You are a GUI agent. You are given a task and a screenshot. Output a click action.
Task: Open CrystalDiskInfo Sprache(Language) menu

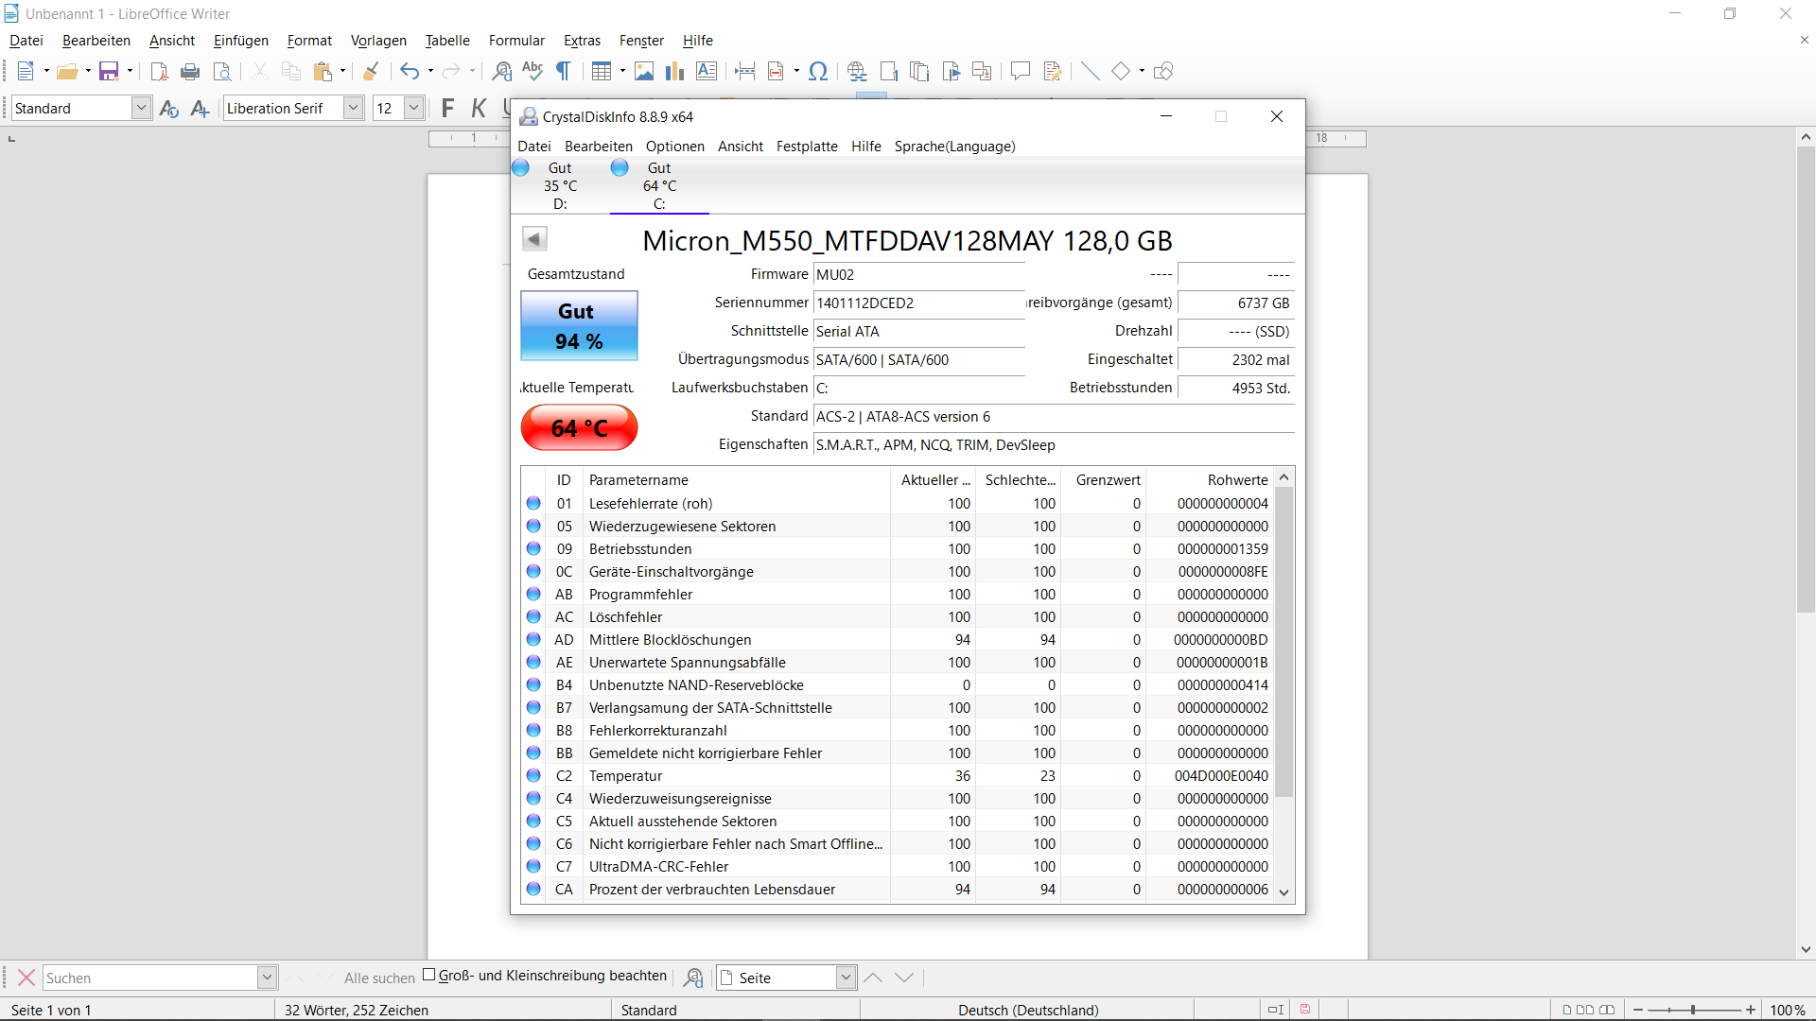click(x=954, y=147)
